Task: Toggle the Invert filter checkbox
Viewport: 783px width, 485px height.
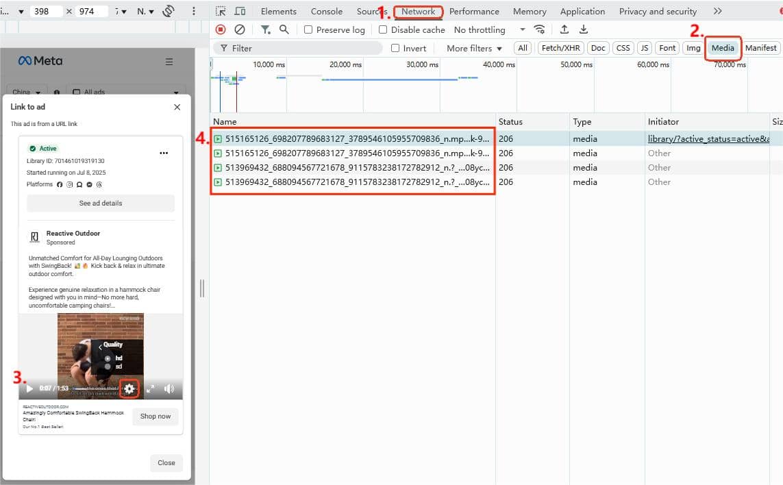Action: pos(395,48)
